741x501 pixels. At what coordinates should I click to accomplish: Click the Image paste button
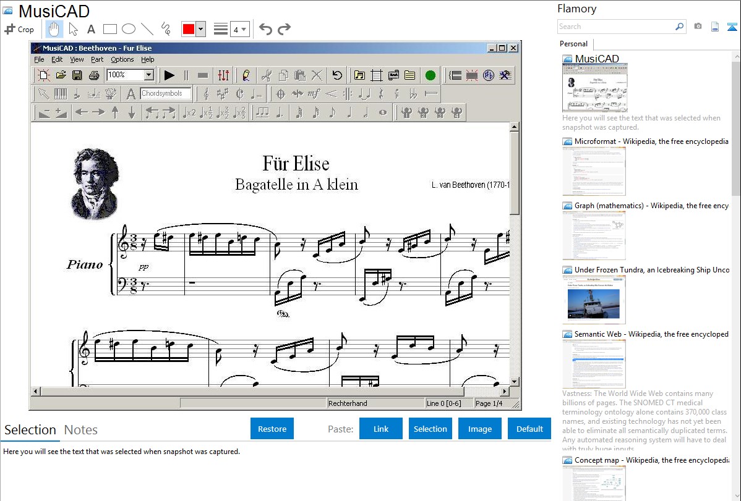pyautogui.click(x=479, y=429)
